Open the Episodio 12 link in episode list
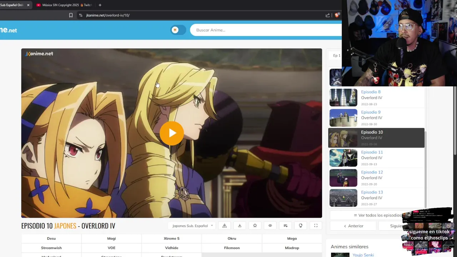457x257 pixels. [372, 172]
